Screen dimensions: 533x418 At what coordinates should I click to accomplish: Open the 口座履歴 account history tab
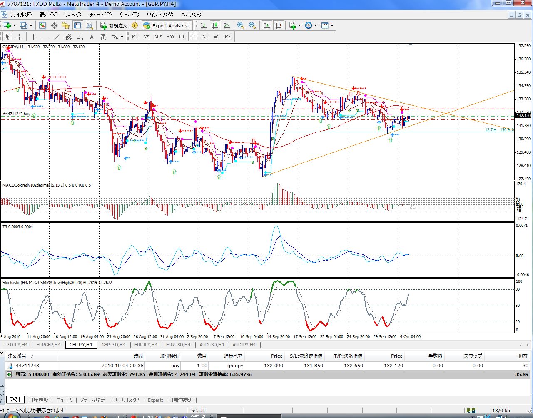[38, 400]
